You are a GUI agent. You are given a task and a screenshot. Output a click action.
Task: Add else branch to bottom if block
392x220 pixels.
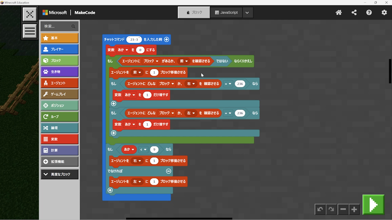(110, 190)
